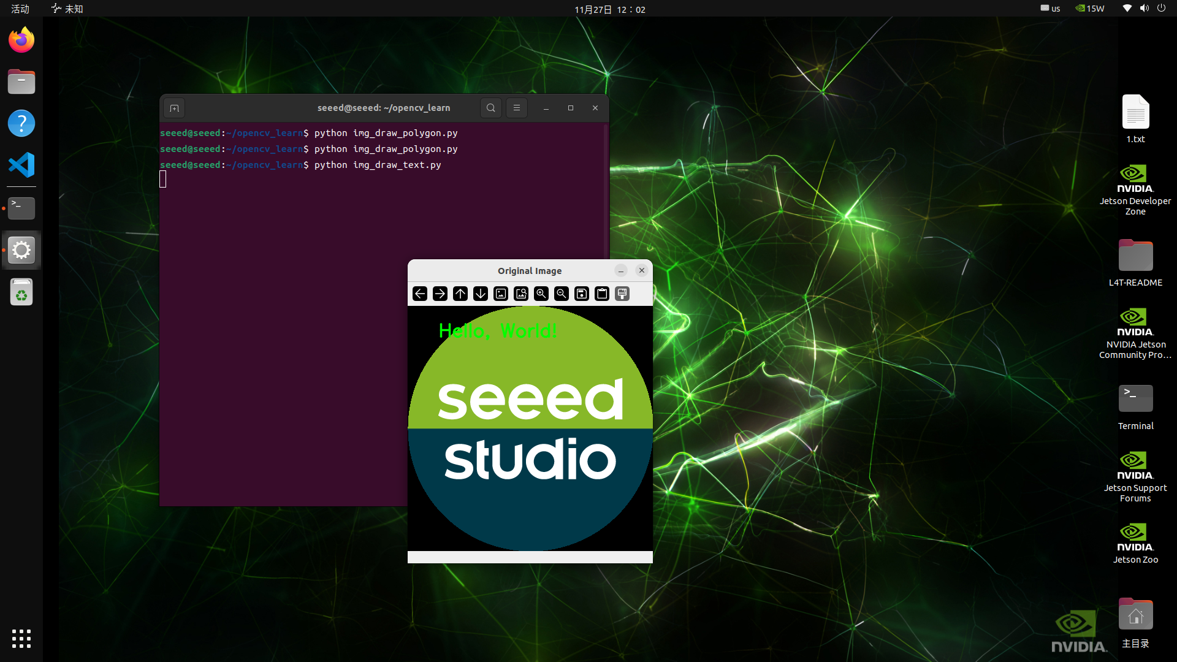Copy image to clipboard icon
This screenshot has width=1177, height=662.
[602, 294]
